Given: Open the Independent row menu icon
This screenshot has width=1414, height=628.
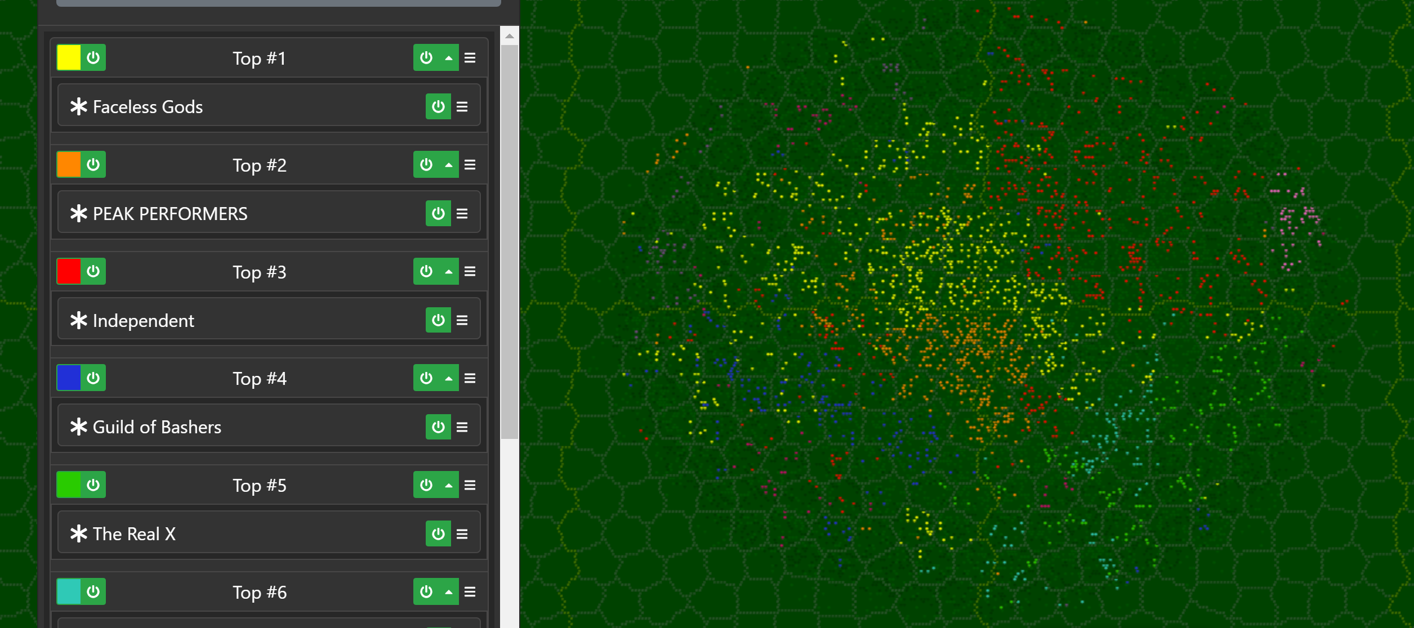Looking at the screenshot, I should pyautogui.click(x=462, y=320).
